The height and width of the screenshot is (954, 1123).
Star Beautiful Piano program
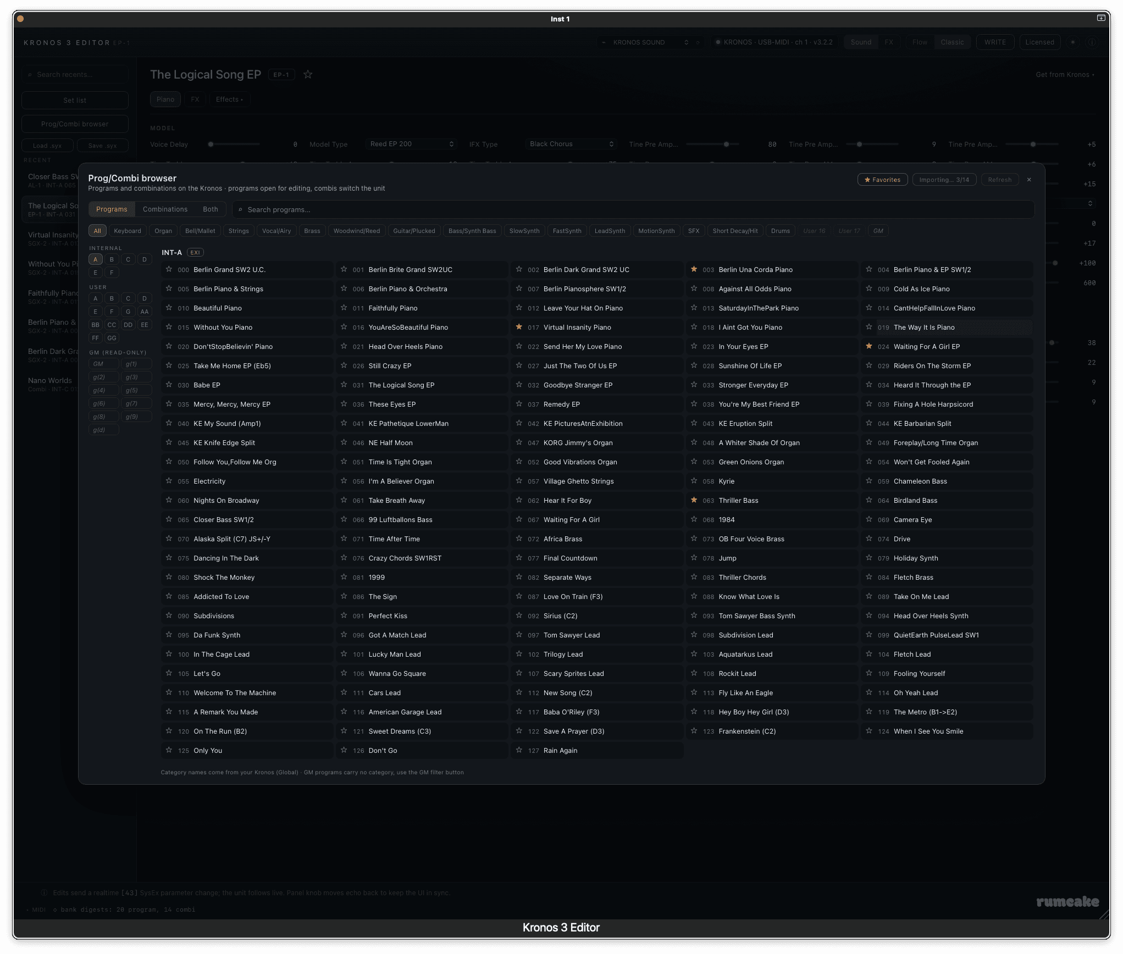pyautogui.click(x=169, y=308)
